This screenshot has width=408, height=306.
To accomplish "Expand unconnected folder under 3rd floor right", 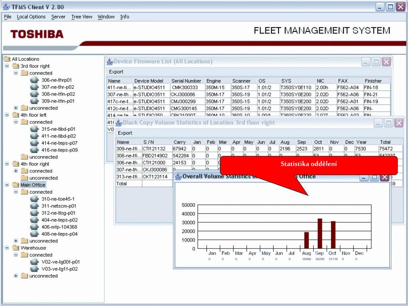I will pyautogui.click(x=16, y=108).
